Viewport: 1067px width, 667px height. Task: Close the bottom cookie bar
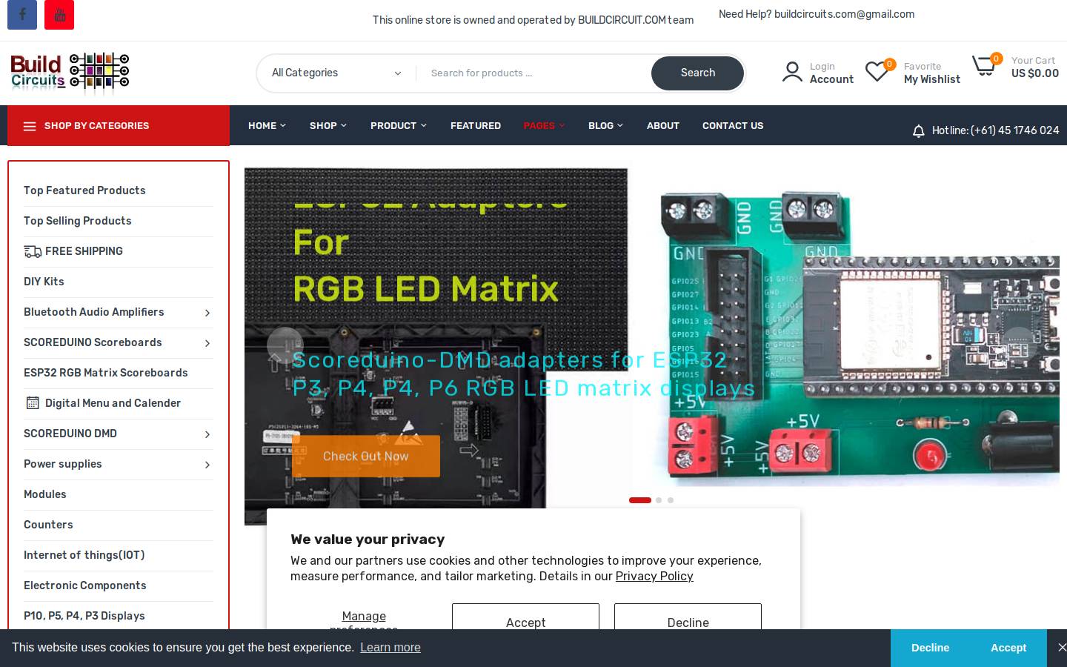[1062, 648]
